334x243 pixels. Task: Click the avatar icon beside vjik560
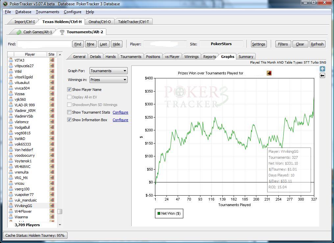coord(11,99)
